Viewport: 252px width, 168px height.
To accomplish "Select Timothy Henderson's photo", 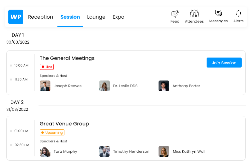I will [x=104, y=151].
